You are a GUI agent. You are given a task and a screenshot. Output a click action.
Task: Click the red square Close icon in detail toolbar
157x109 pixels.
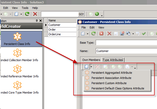pos(101,33)
